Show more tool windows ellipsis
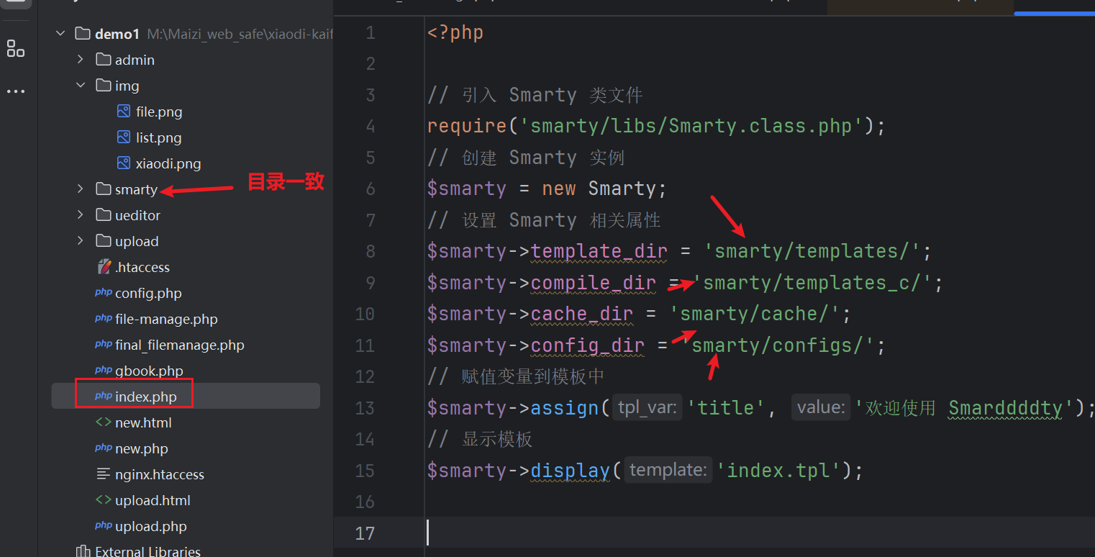Screen dimensions: 1095x557 15,91
